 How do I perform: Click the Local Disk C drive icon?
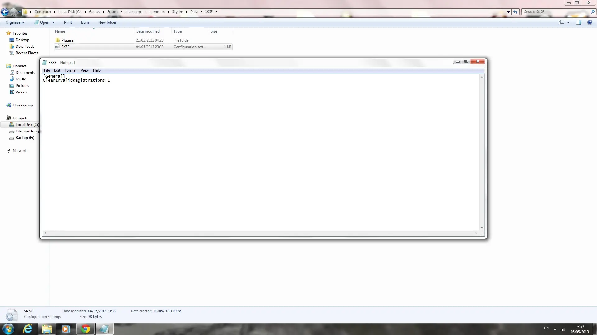(x=12, y=124)
